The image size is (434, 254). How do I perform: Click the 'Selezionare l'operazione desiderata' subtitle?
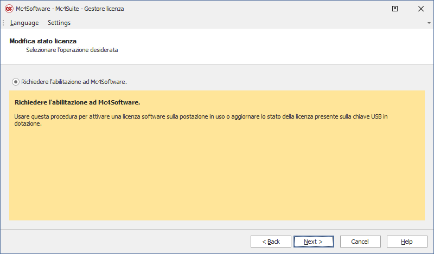[x=72, y=50]
